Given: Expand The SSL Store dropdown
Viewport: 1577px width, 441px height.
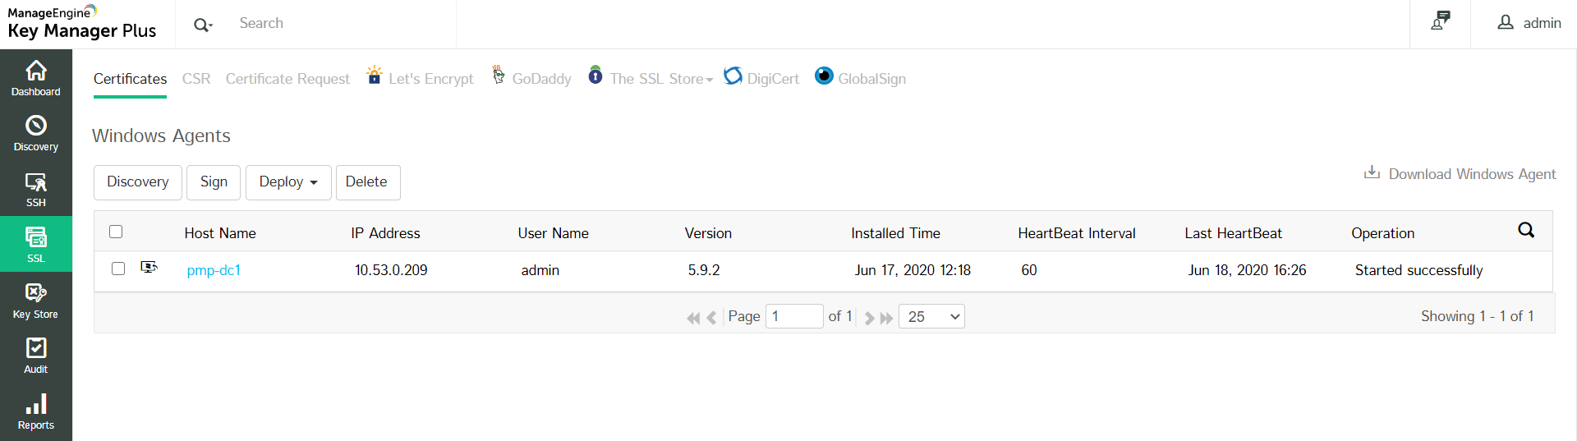Looking at the screenshot, I should [x=660, y=79].
